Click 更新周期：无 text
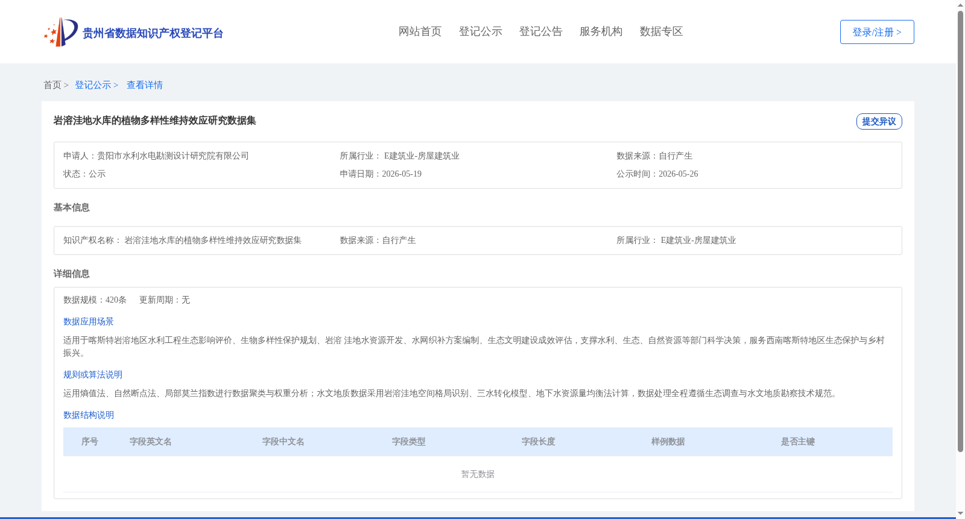This screenshot has width=965, height=519. (x=165, y=300)
